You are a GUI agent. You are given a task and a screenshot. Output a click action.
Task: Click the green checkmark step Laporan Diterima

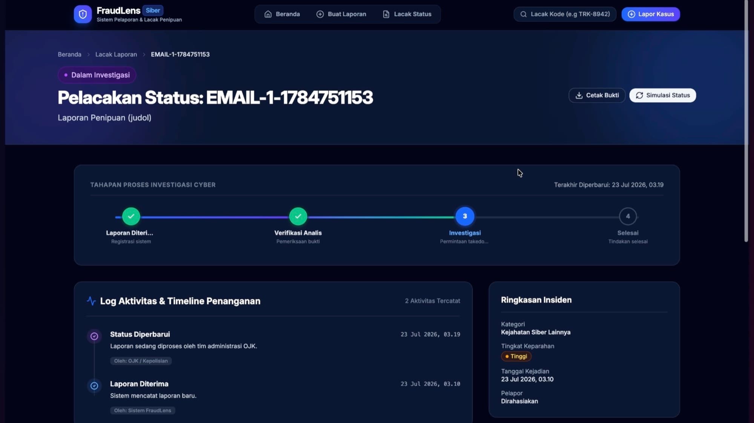click(131, 216)
